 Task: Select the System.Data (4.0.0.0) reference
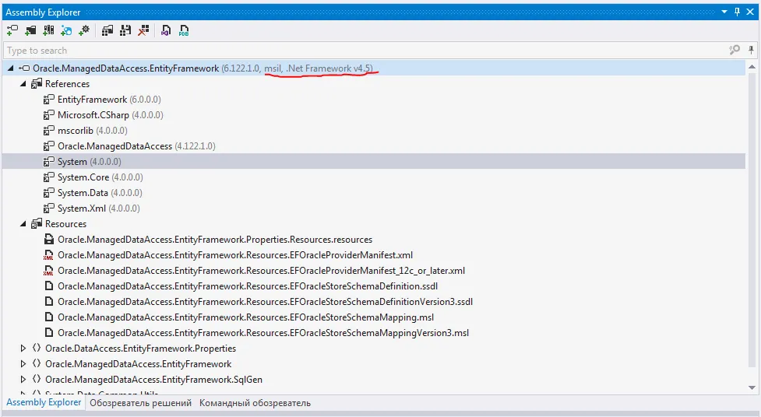point(100,192)
